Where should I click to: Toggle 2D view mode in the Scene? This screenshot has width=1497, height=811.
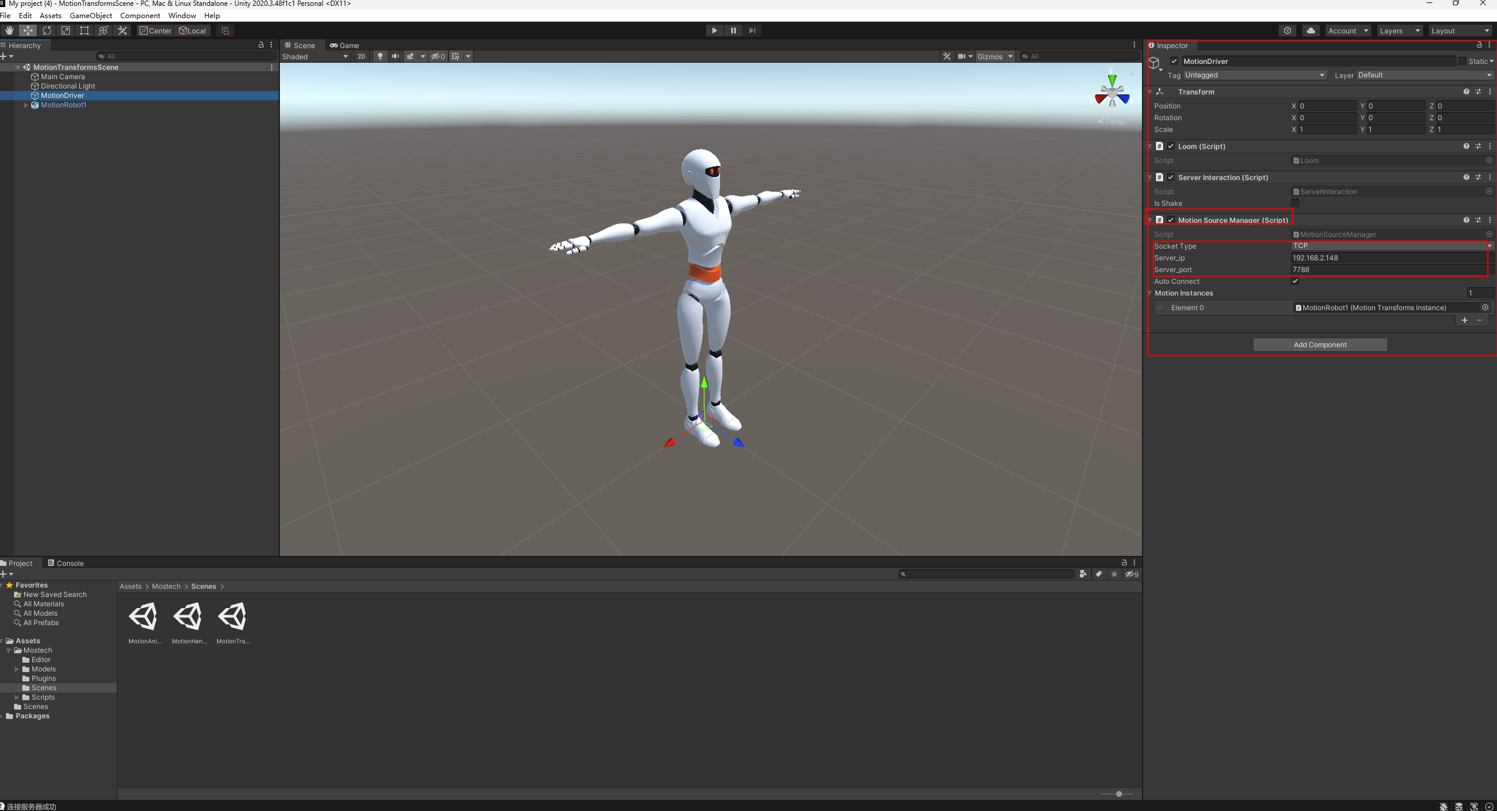tap(361, 56)
